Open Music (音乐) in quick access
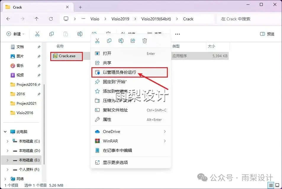 20,65
